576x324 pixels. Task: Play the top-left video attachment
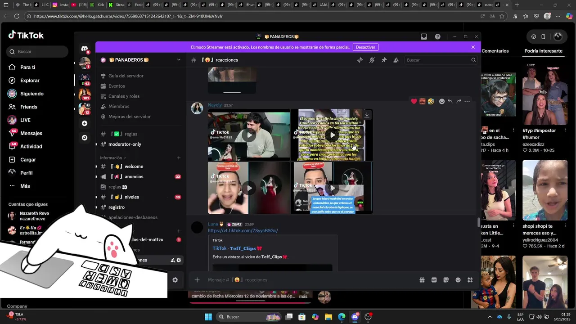tap(249, 135)
